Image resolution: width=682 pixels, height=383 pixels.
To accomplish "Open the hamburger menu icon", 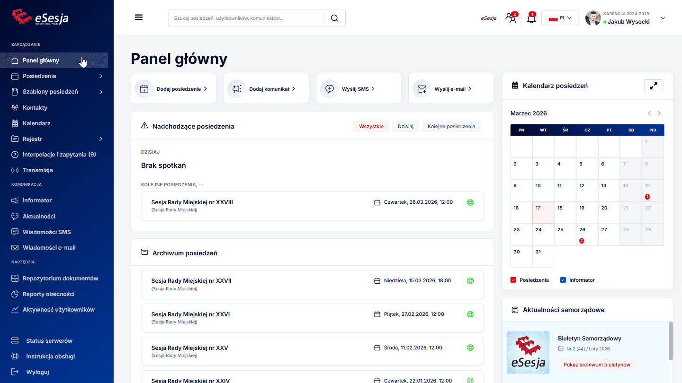I will [x=139, y=17].
